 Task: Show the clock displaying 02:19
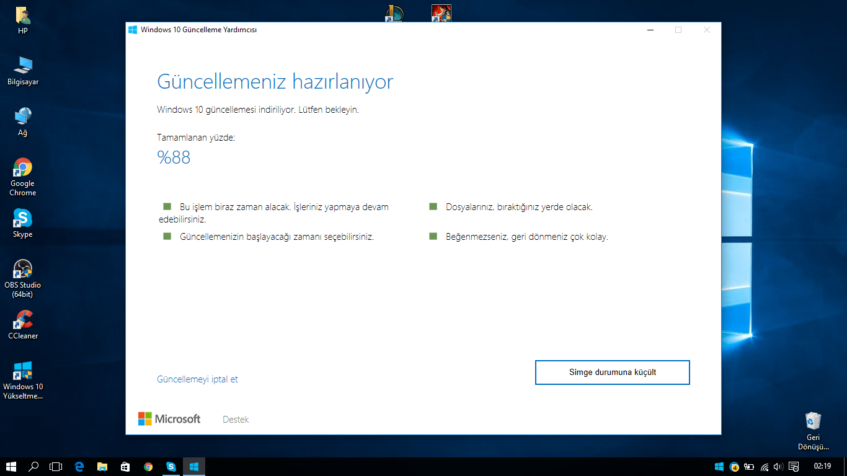(x=822, y=466)
